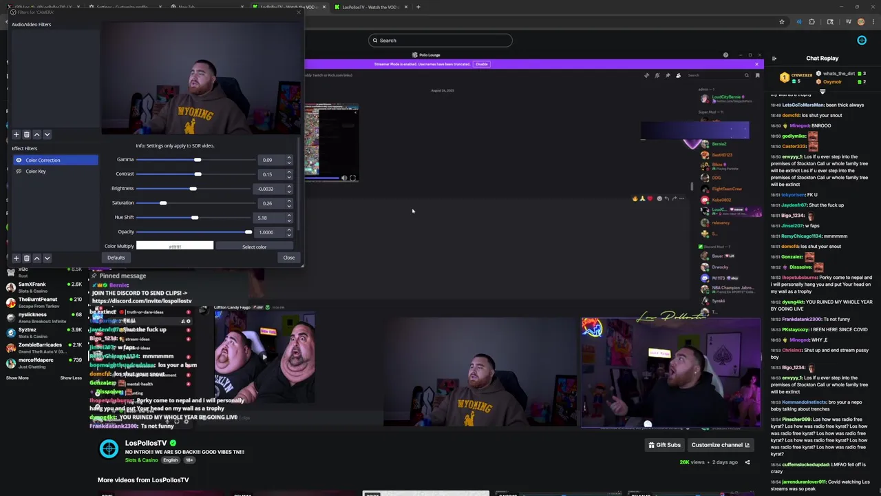Decrease the Opacity value with its down stepper
Viewport: 881px width, 496px height.
tap(289, 234)
